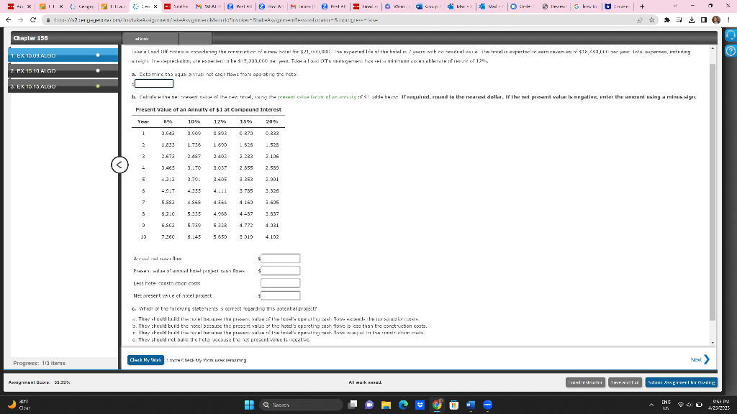Open Microsoft Word from taskbar

click(x=471, y=405)
